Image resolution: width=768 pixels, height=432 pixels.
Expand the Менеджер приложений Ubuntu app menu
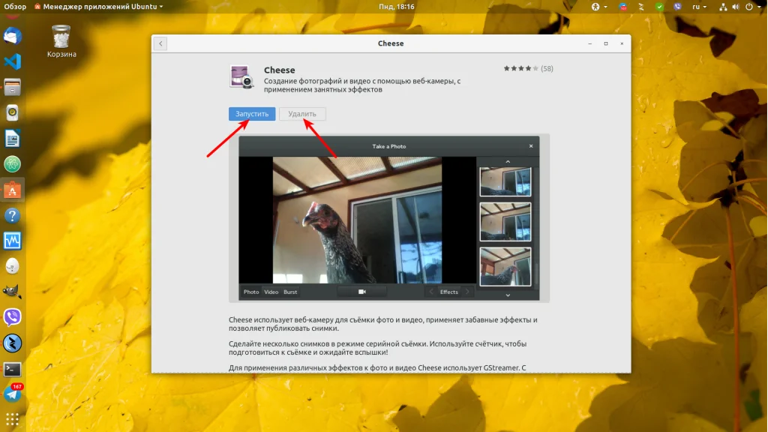[98, 6]
